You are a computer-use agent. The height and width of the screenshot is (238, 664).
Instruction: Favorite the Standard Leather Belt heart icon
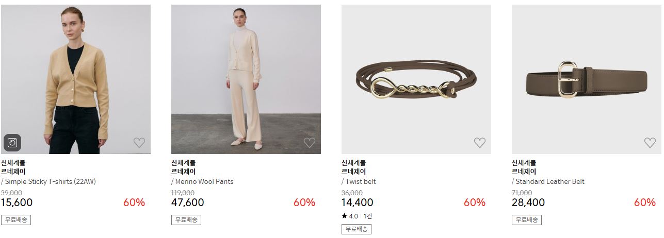[650, 143]
